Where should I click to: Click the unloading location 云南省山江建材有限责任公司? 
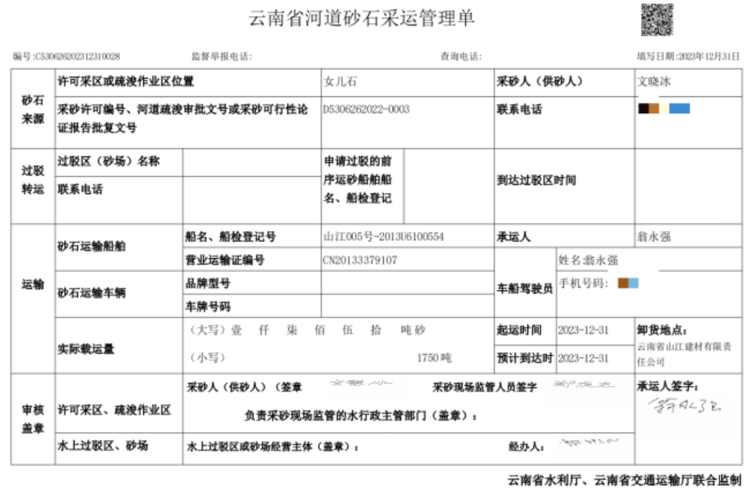[684, 354]
